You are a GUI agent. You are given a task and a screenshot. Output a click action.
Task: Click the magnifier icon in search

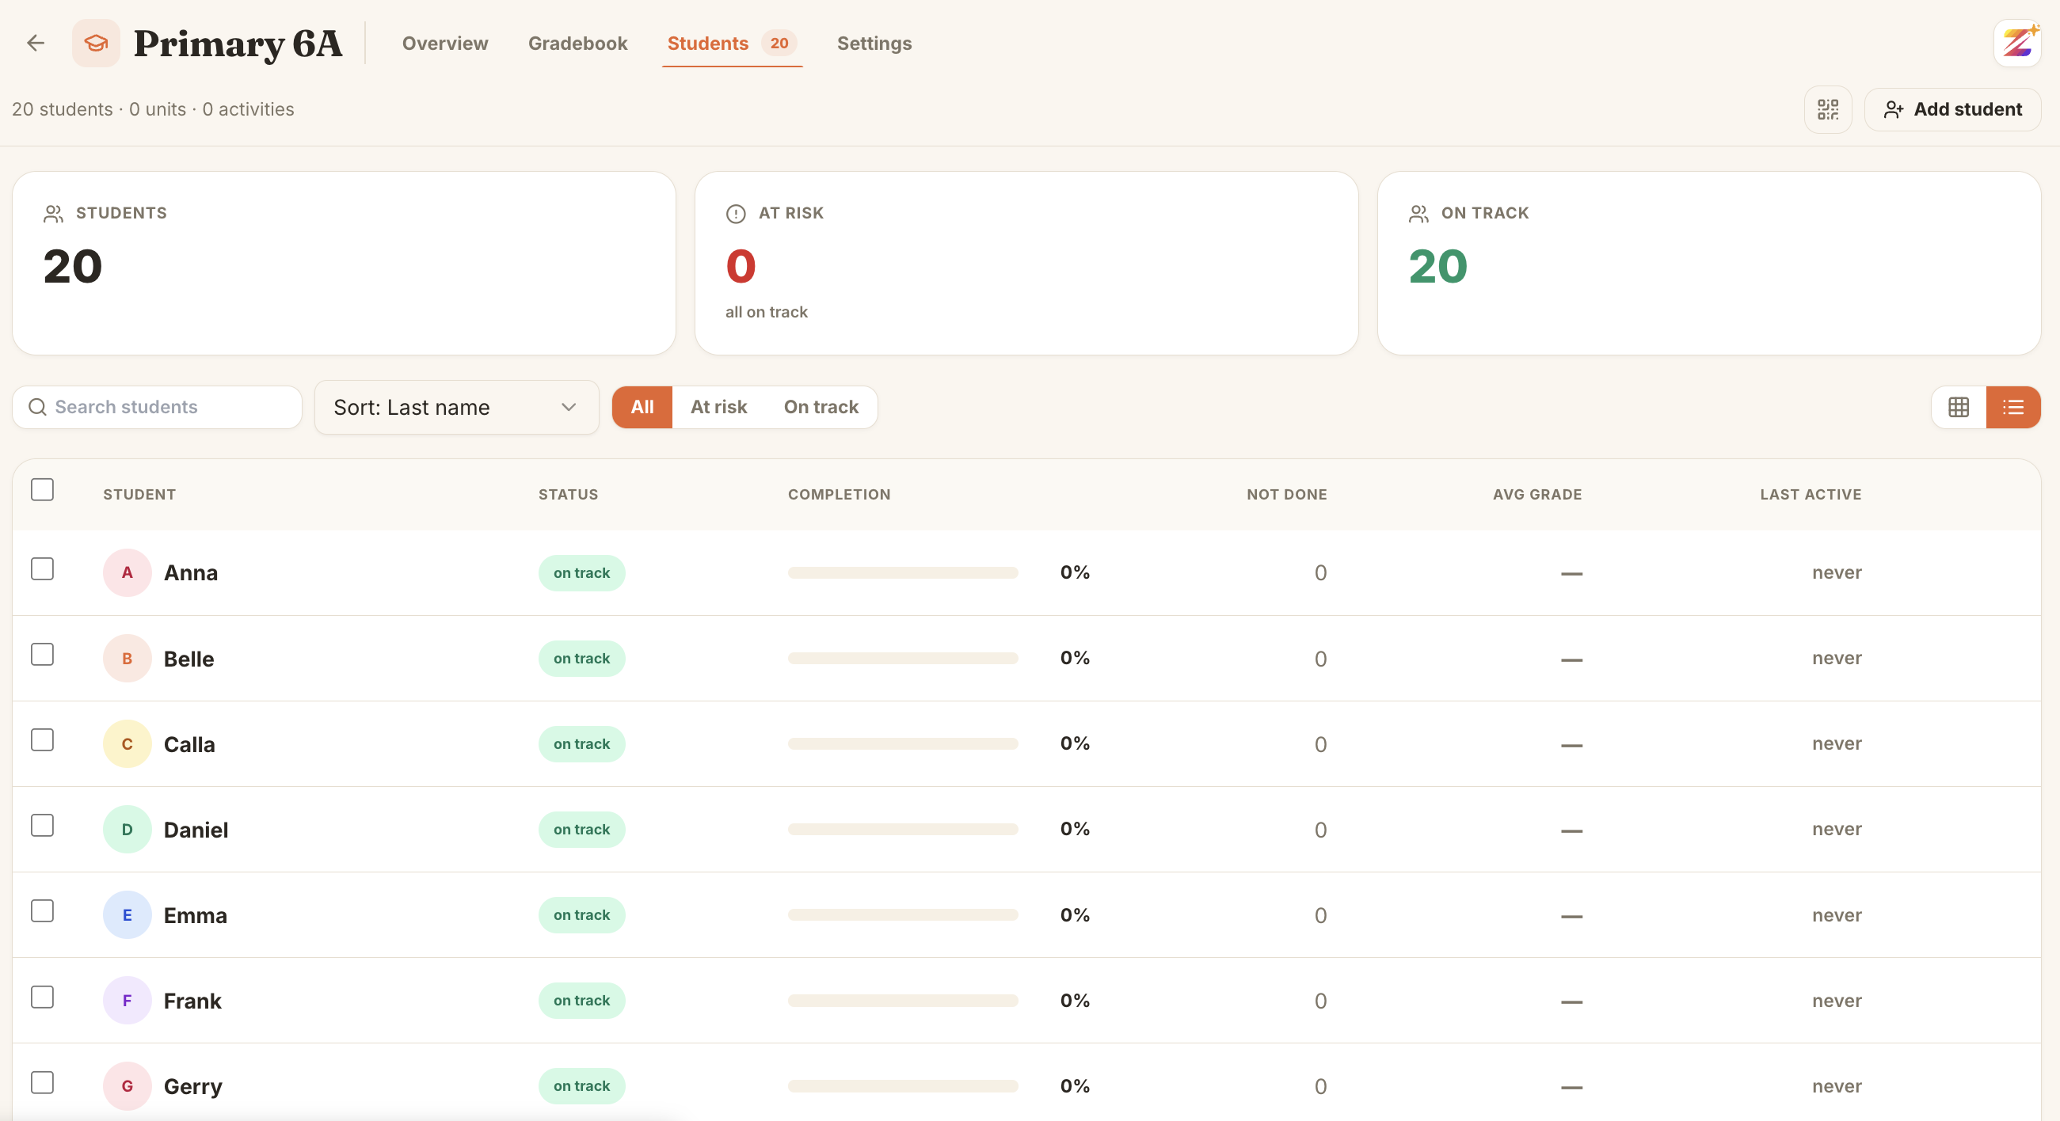point(36,407)
